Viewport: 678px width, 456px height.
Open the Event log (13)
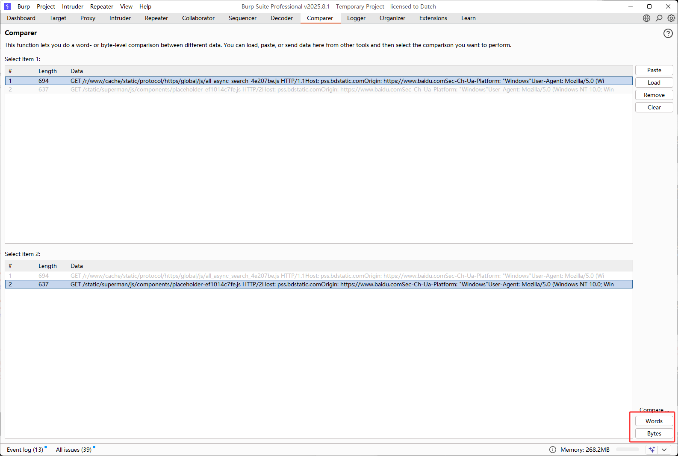pyautogui.click(x=25, y=450)
